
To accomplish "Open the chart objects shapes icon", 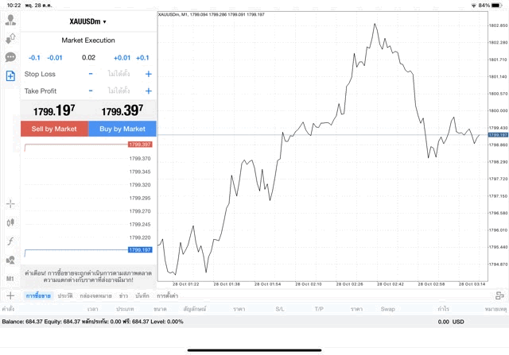I will click(x=10, y=260).
